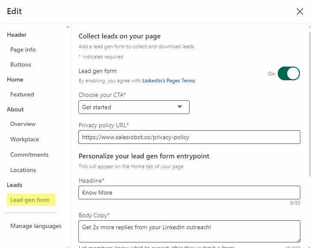Open the Choose your CTA dropdown
This screenshot has height=248, width=311.
(x=134, y=107)
